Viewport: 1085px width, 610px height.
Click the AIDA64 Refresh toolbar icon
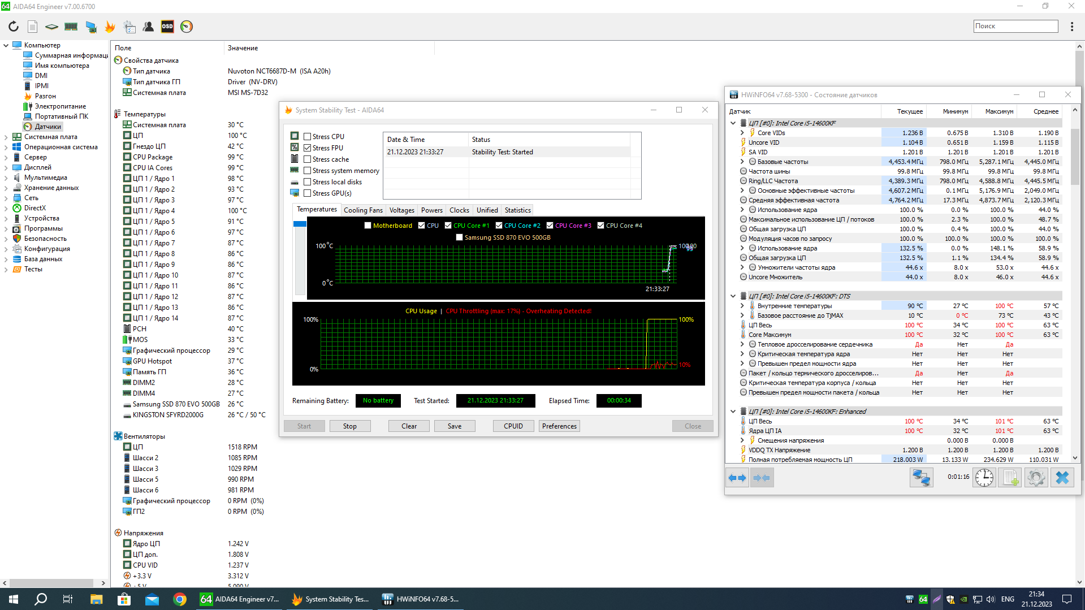pyautogui.click(x=14, y=27)
